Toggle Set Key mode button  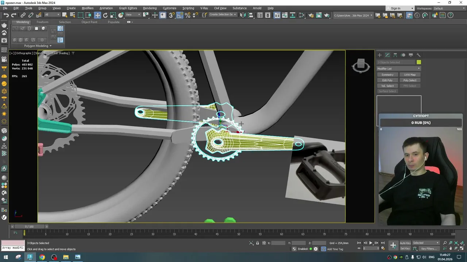tap(405, 249)
